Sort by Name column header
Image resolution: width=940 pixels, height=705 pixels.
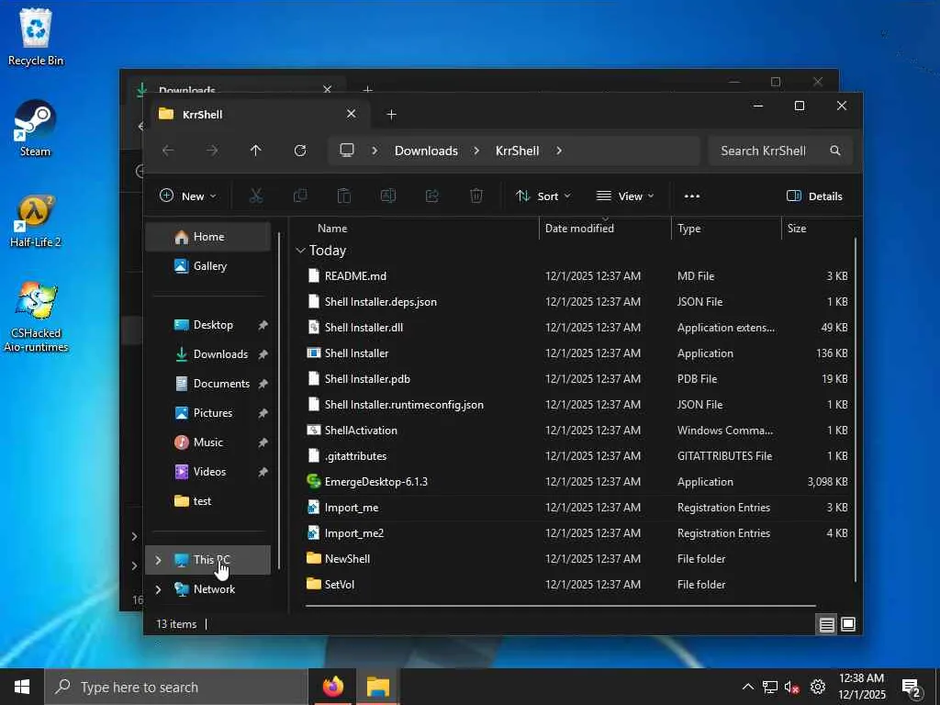click(332, 229)
